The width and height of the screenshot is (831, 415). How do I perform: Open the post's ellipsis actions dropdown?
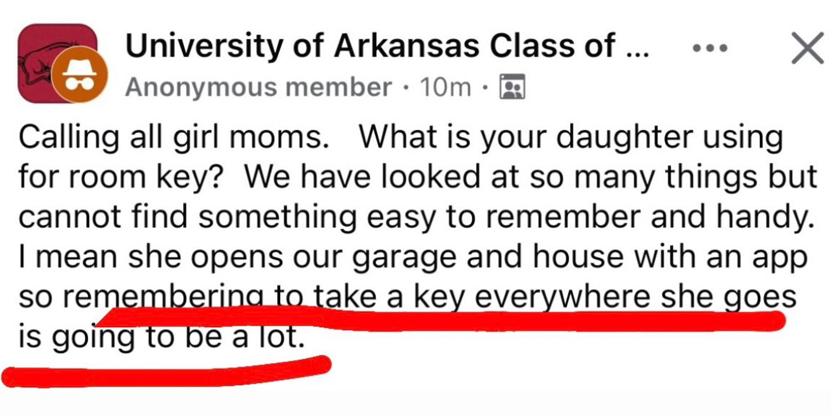click(x=711, y=48)
